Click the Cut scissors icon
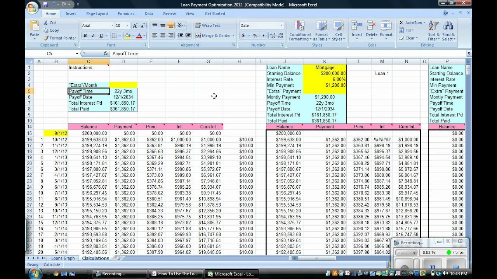Screen dimensions: 497x279 click(x=46, y=23)
